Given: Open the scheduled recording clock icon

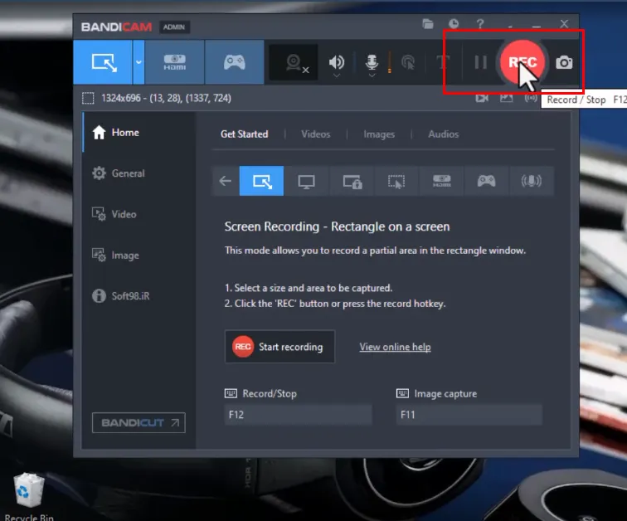Looking at the screenshot, I should 454,24.
